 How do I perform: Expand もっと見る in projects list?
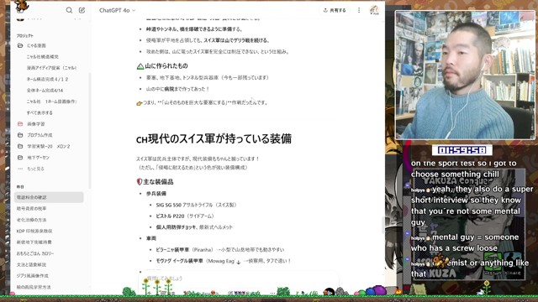(x=35, y=169)
